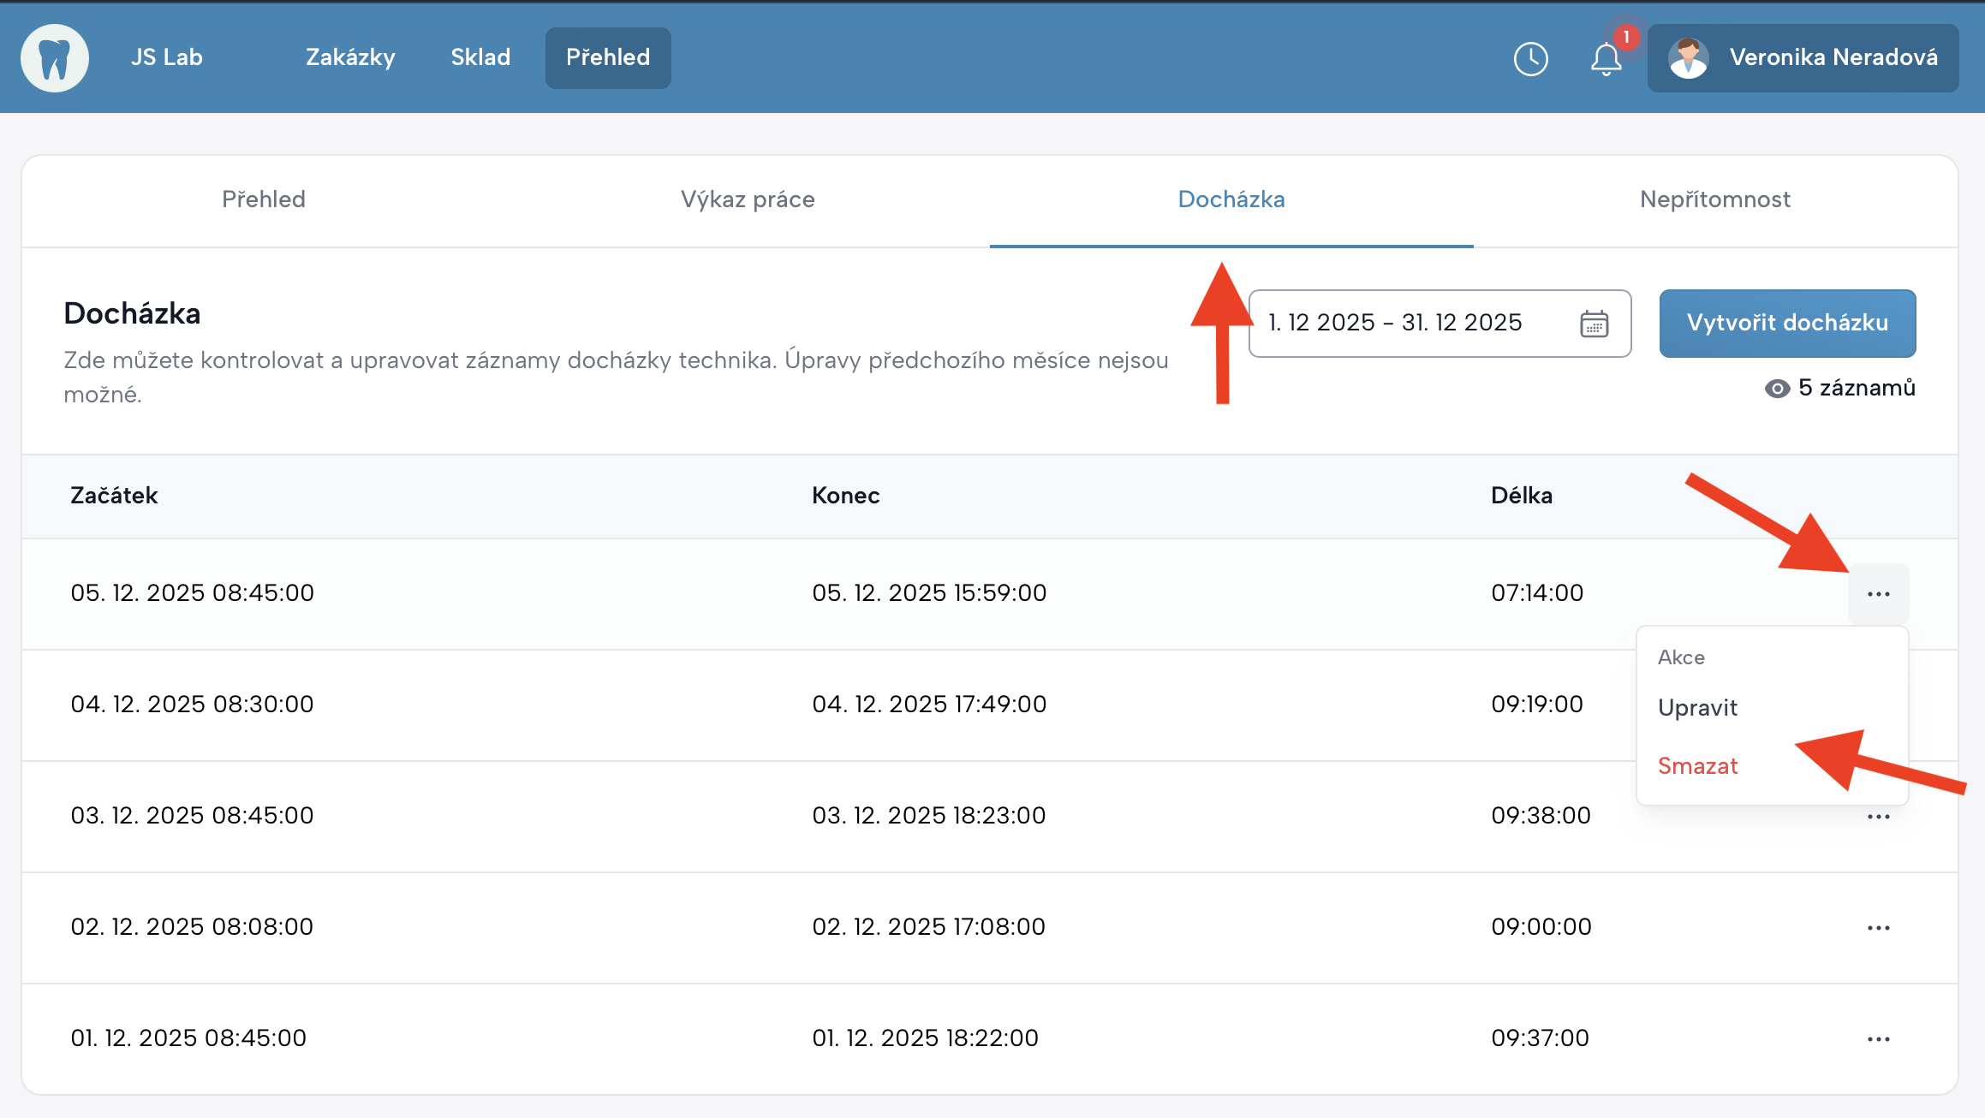The height and width of the screenshot is (1118, 1985).
Task: Open actions menu for 02. 12. 2025 row
Action: coord(1878,928)
